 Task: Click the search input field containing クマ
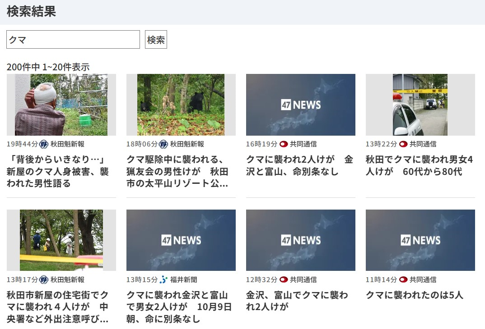73,40
